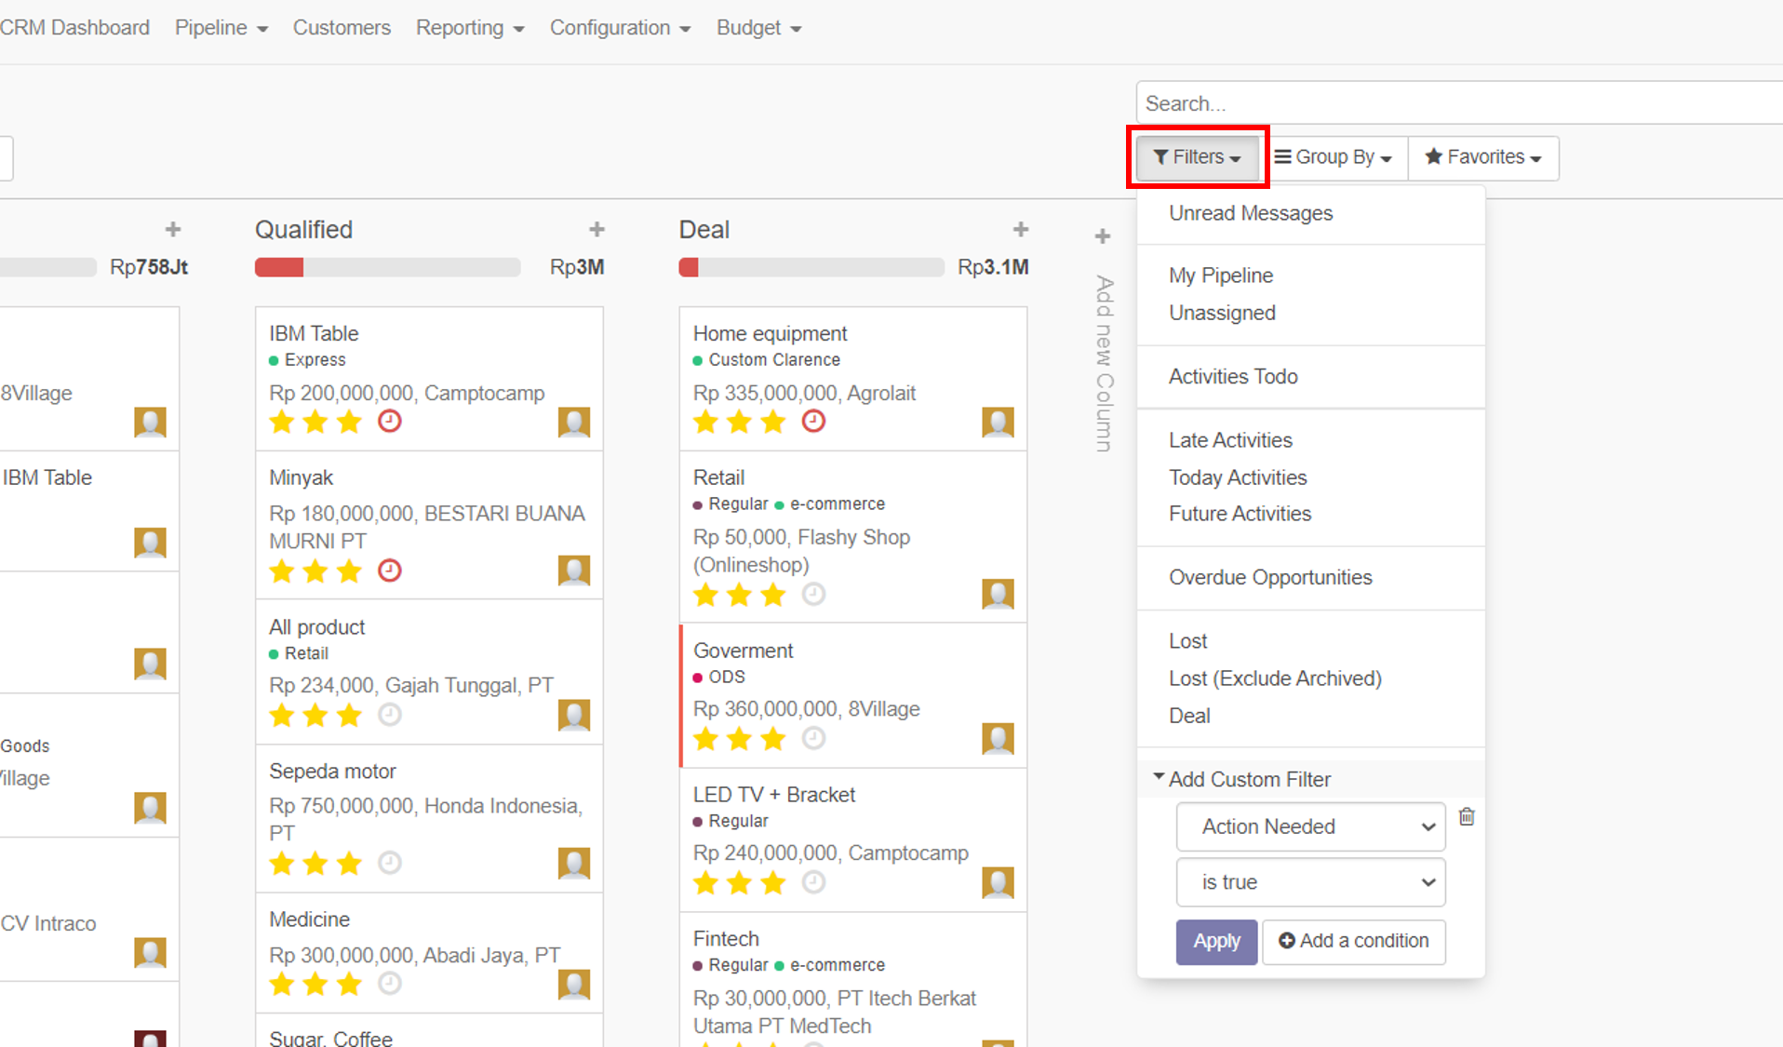Click the user avatar on Goverment card
This screenshot has width=1783, height=1047.
point(998,739)
